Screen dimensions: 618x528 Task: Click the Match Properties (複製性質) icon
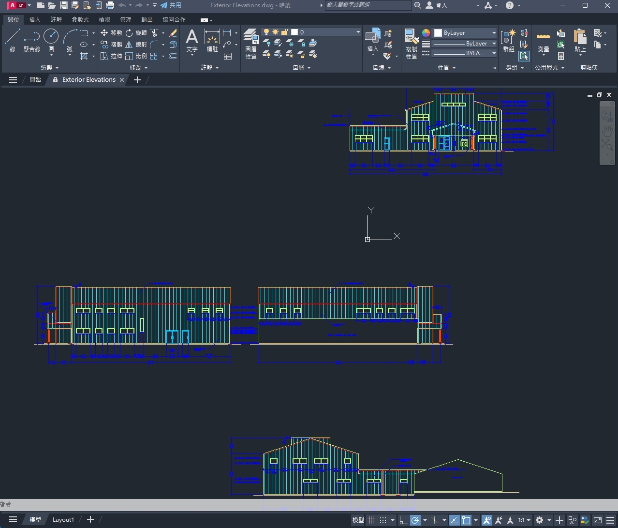412,44
